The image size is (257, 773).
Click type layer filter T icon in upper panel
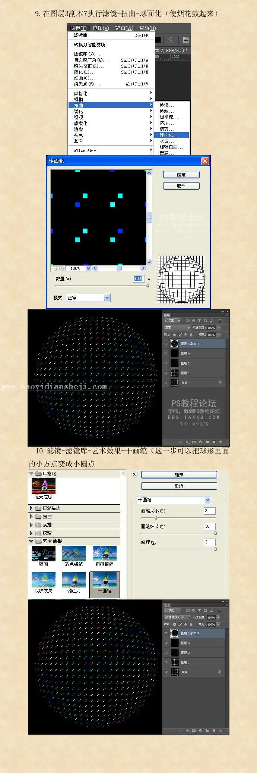199,321
